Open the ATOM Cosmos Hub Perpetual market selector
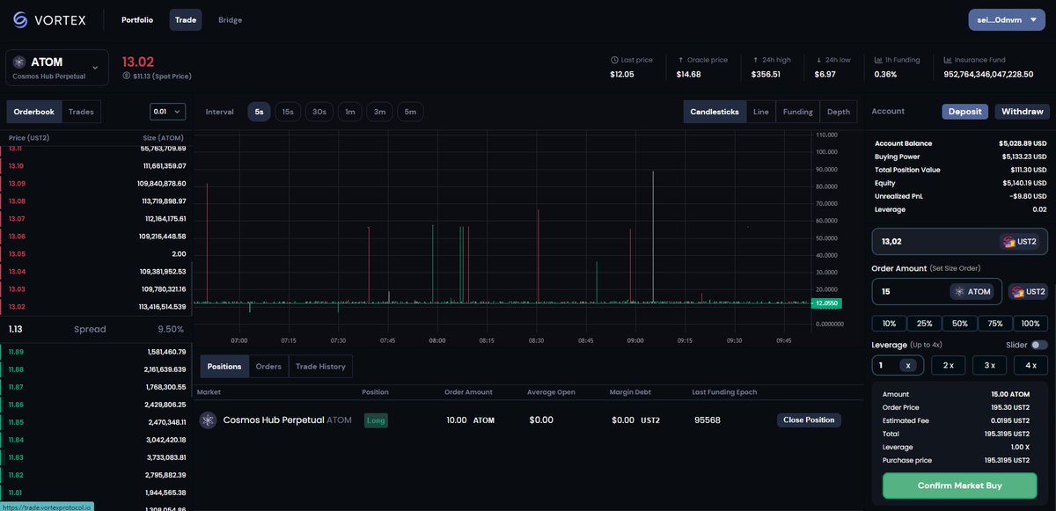The width and height of the screenshot is (1056, 511). pos(57,68)
